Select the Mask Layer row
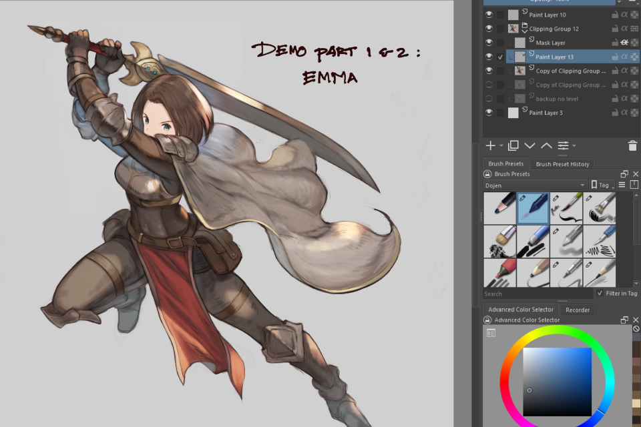 (561, 43)
